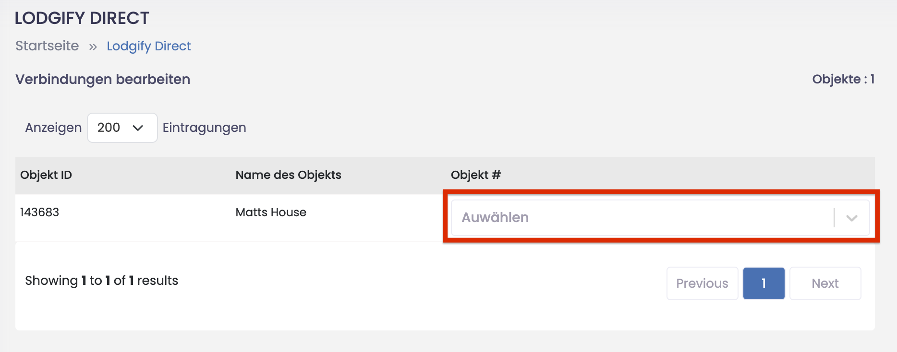Click the "LODGIFY DIRECT" page title
This screenshot has width=897, height=352.
82,17
